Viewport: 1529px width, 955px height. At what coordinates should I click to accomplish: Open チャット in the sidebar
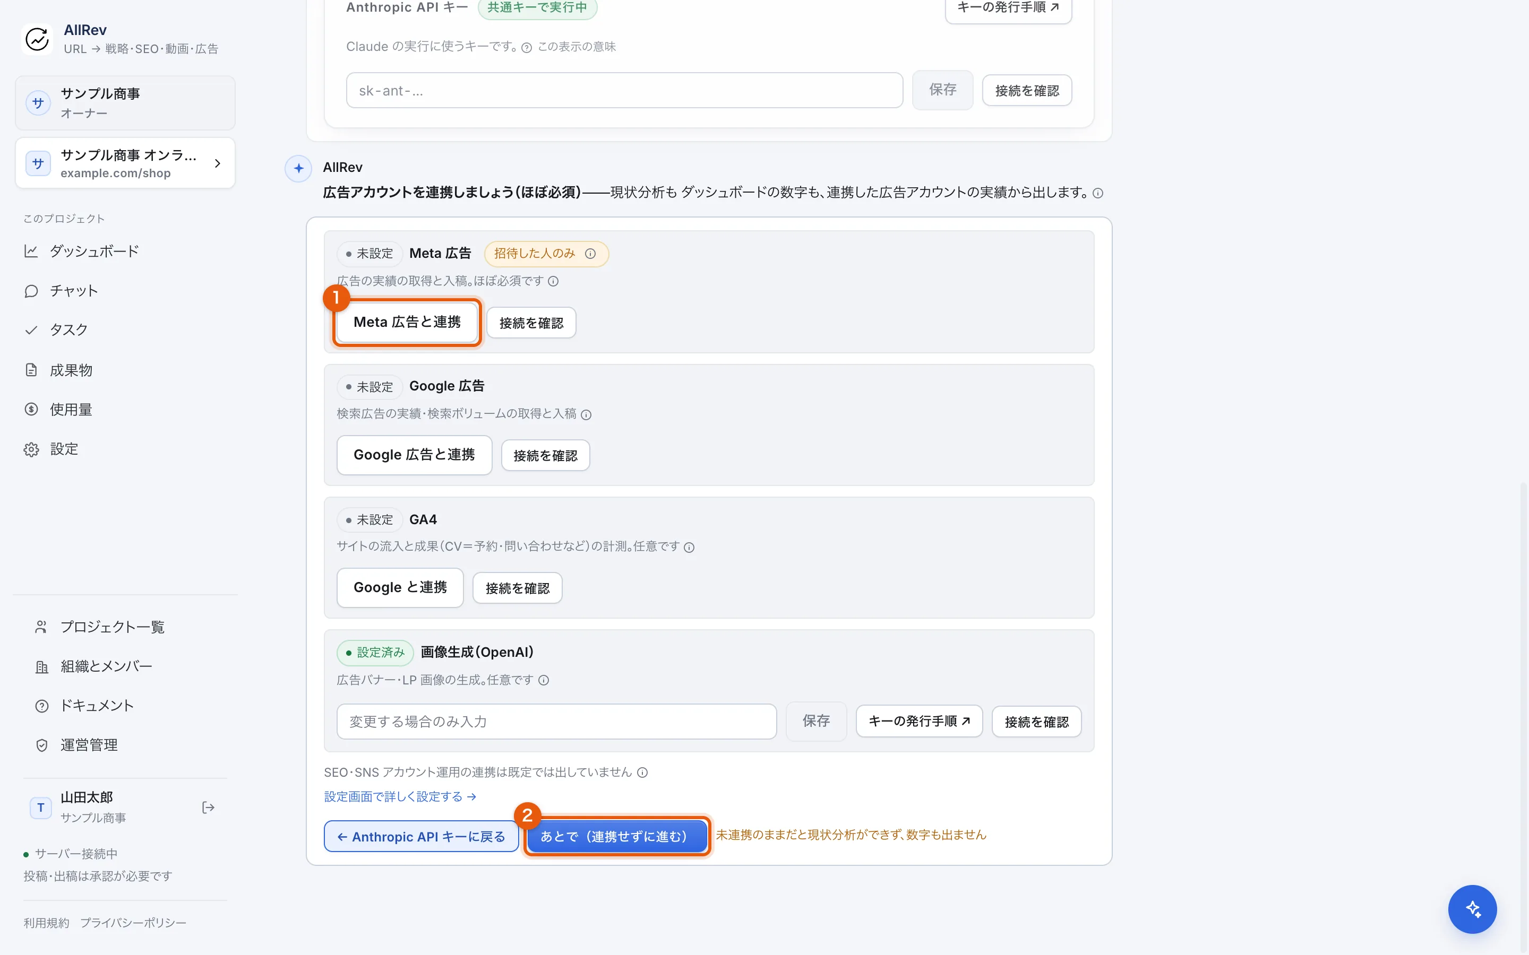125,291
